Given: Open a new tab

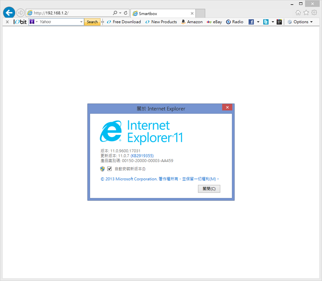Looking at the screenshot, I should click(x=200, y=14).
